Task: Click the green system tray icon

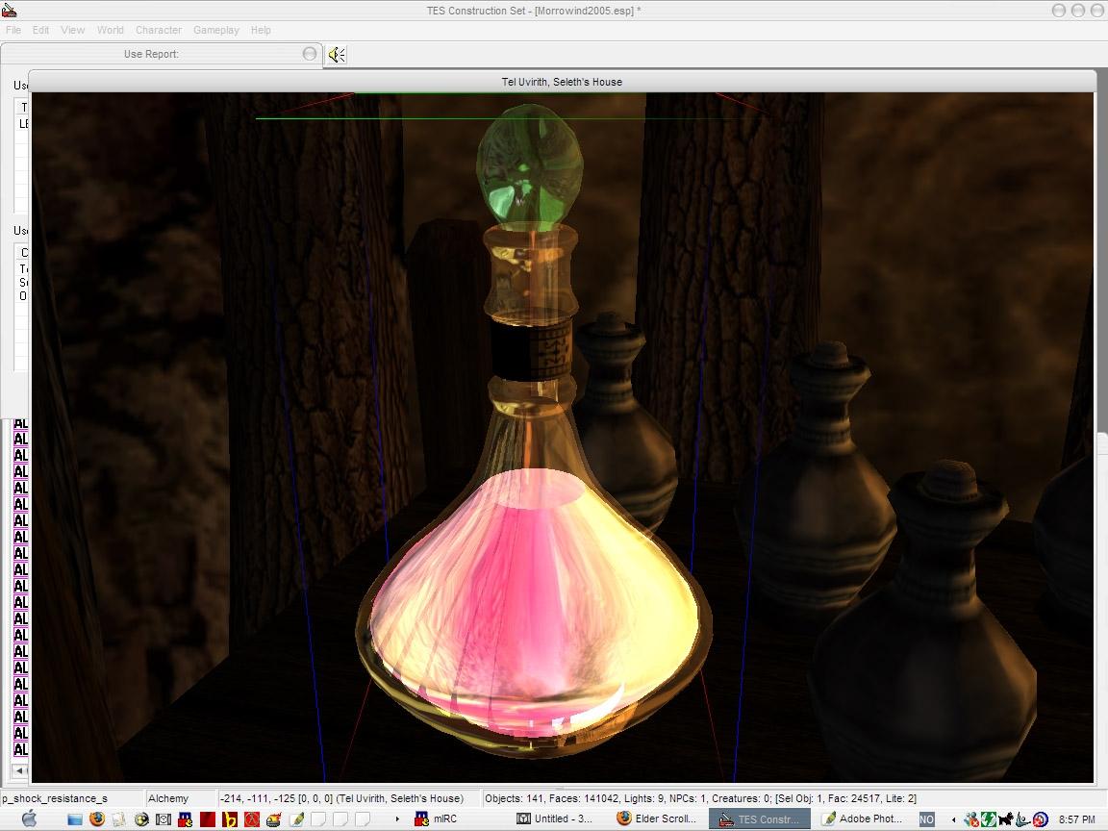Action: (x=989, y=819)
